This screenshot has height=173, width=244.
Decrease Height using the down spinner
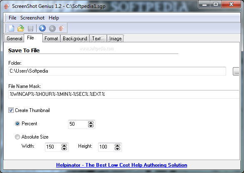pos(117,149)
